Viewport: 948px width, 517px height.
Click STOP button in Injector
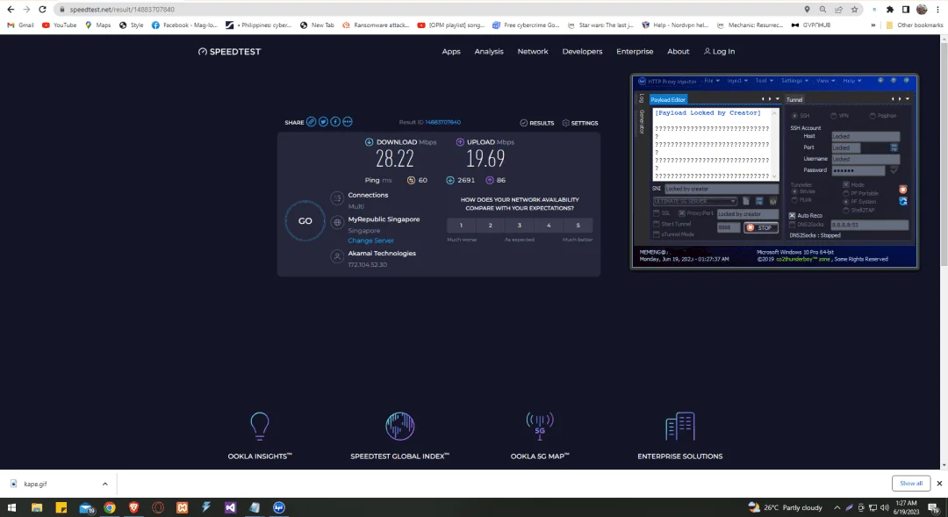click(760, 227)
